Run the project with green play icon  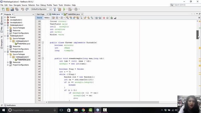pyautogui.click(x=64, y=9)
